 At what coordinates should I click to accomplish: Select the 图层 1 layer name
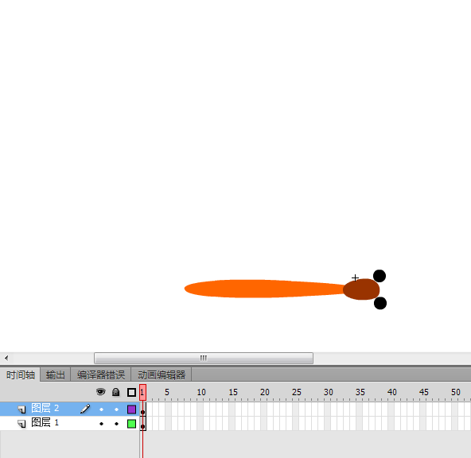point(45,423)
